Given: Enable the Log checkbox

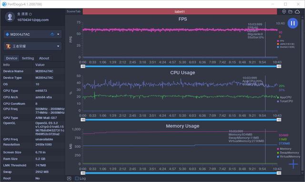Looking at the screenshot, I should pos(77,178).
